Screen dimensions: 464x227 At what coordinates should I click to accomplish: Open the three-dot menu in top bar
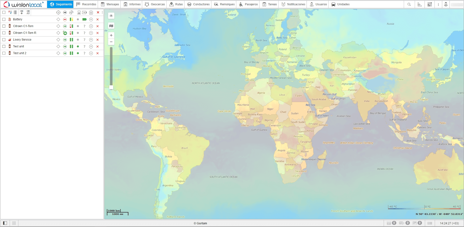[x=438, y=4]
